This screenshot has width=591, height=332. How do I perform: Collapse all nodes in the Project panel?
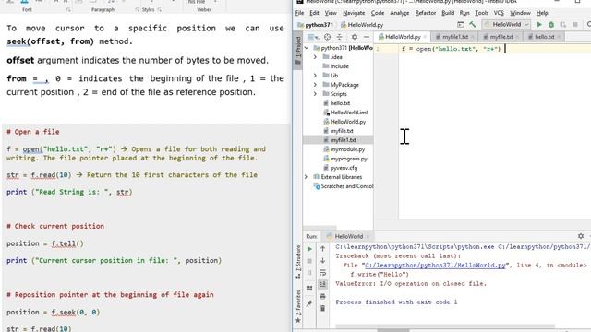340,37
